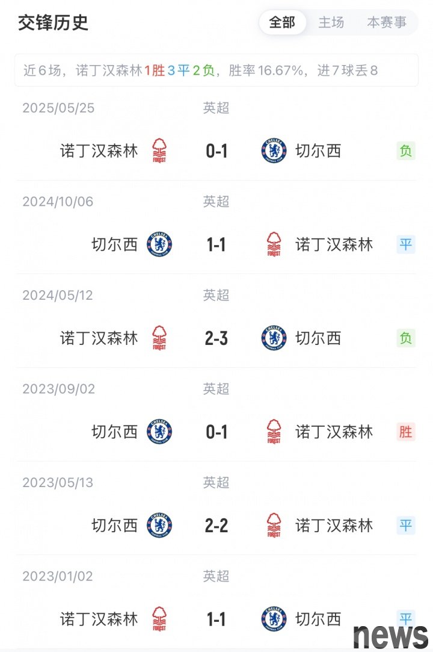Click the 胜 result badge on 2023/09/02
This screenshot has height=652, width=433.
point(406,432)
